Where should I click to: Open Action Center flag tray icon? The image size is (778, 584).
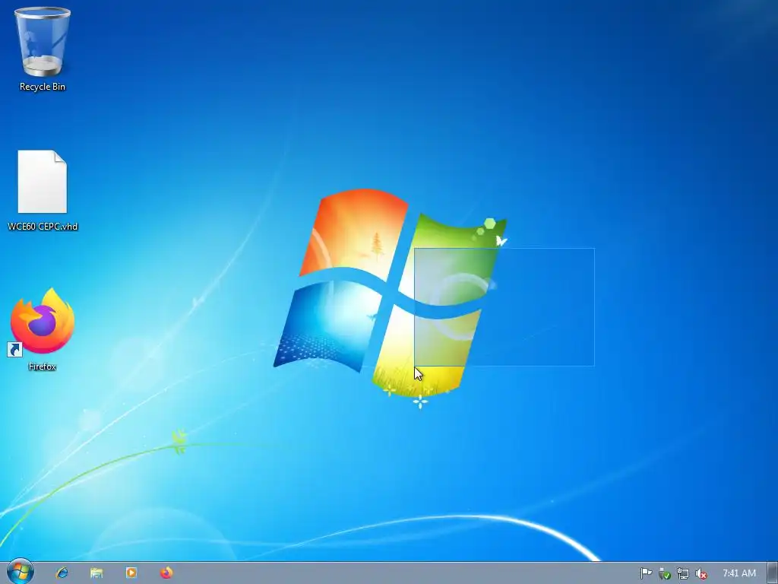tap(646, 573)
